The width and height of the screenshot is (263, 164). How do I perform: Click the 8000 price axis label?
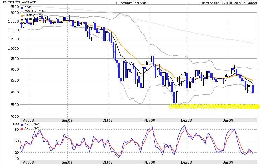pos(14,92)
